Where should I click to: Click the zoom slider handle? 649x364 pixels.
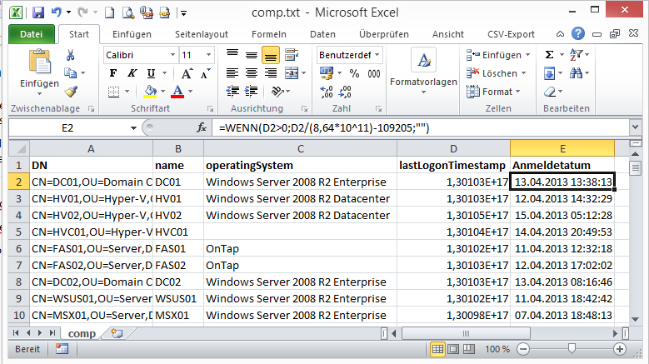tap(572, 349)
